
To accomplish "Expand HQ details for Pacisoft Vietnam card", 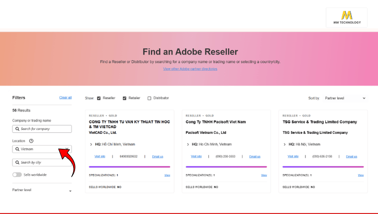I will click(x=188, y=144).
